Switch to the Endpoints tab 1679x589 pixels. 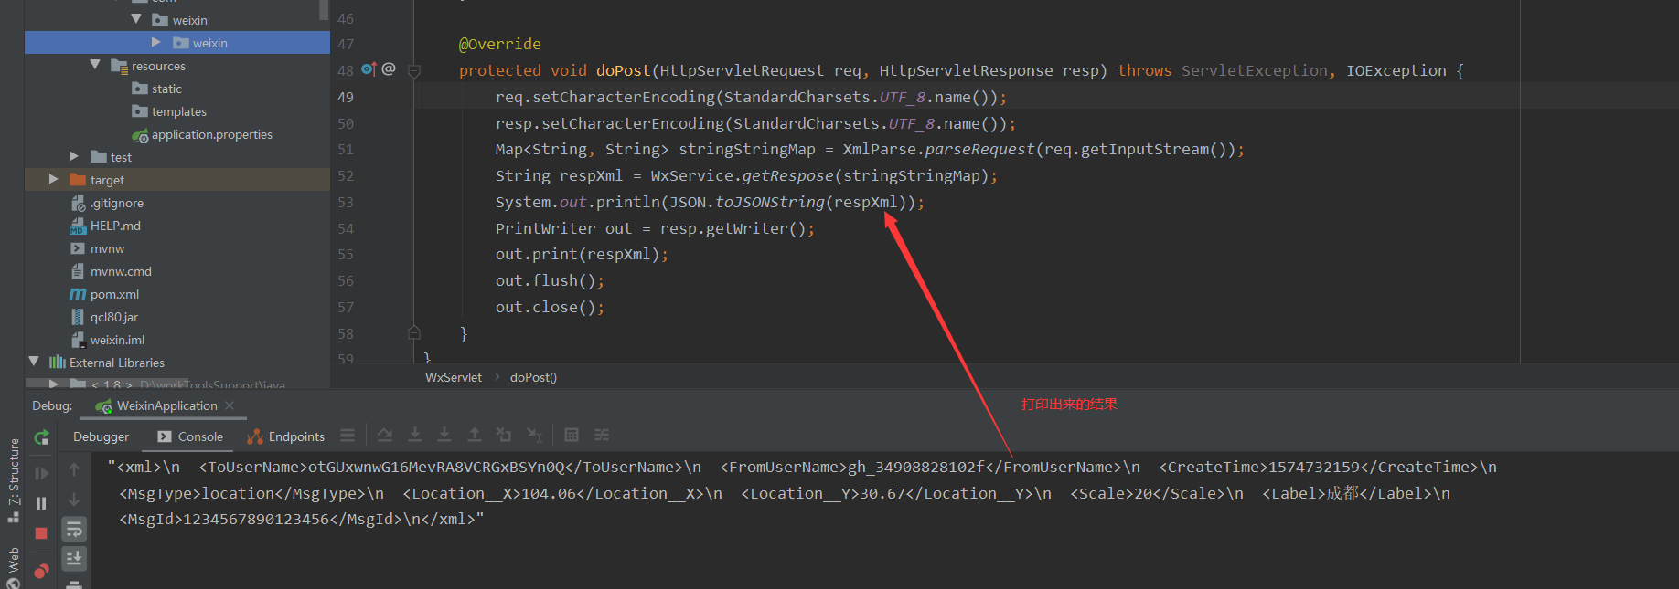click(x=285, y=436)
